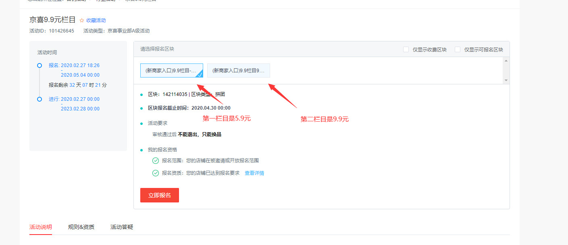This screenshot has height=245, width=568.
Task: Click the 请选择报名区块 header label
Action: [x=157, y=49]
